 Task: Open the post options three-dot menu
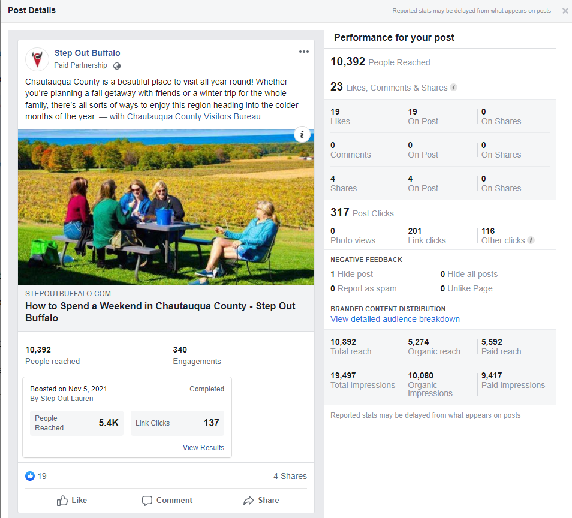coord(303,52)
